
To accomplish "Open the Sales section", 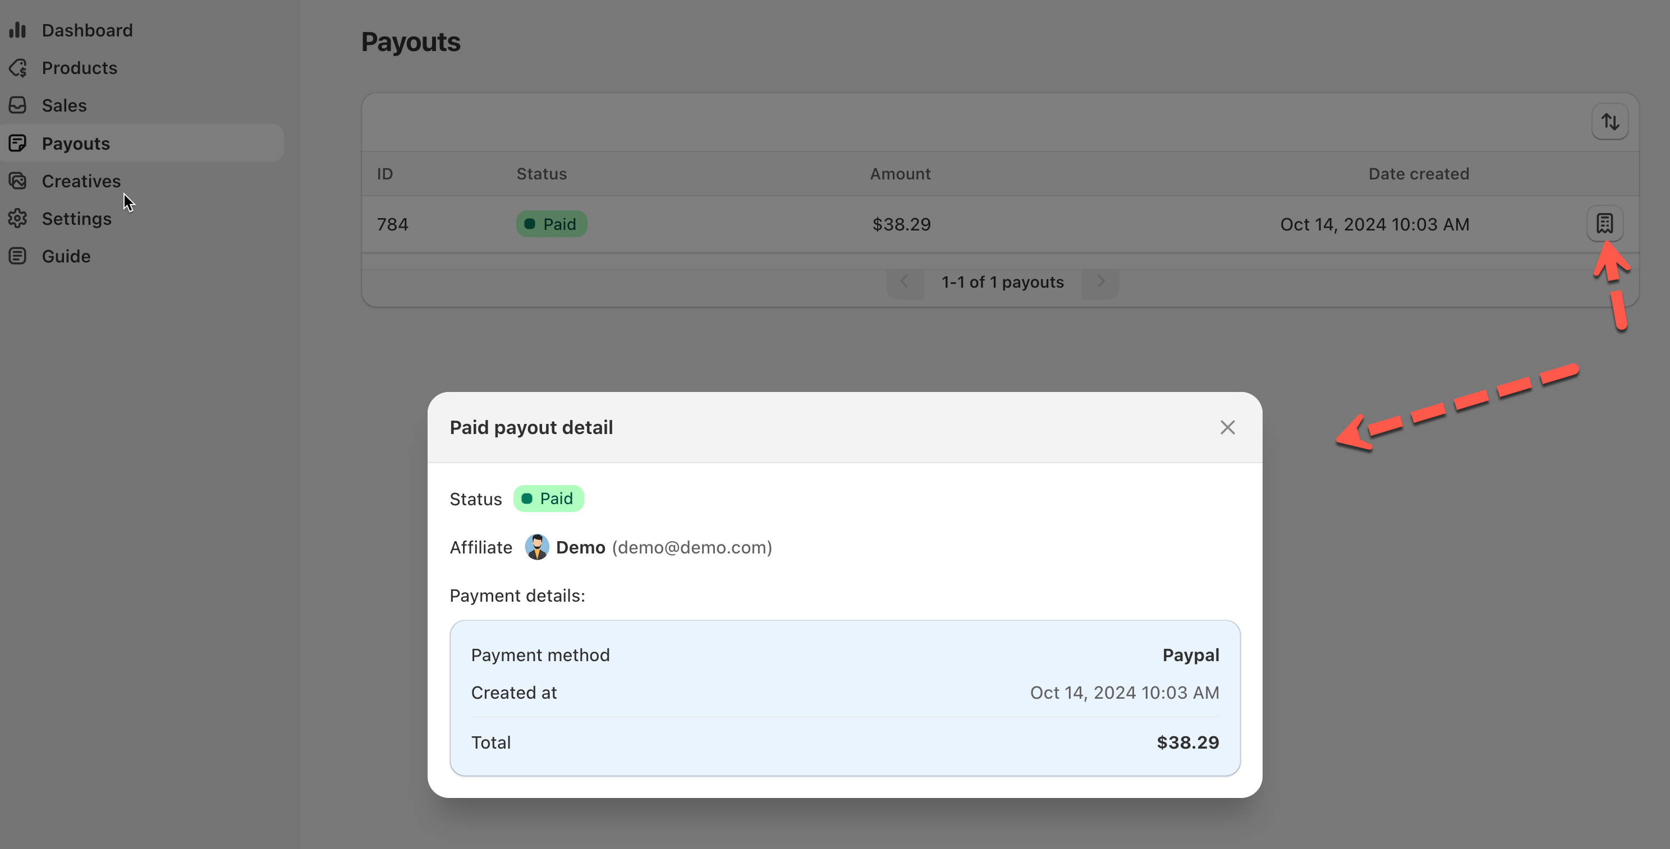I will tap(63, 105).
